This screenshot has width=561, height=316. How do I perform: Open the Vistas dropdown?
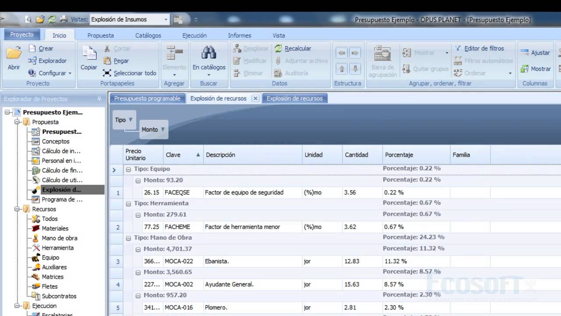click(x=166, y=19)
